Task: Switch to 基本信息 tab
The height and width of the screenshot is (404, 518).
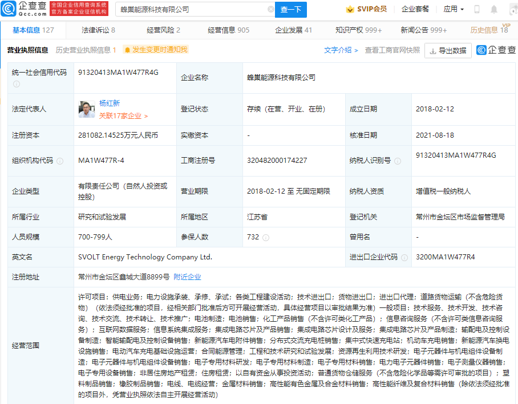Action: click(x=33, y=30)
